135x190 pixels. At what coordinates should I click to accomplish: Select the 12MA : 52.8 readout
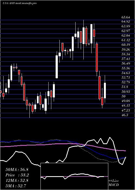tap(17, 180)
